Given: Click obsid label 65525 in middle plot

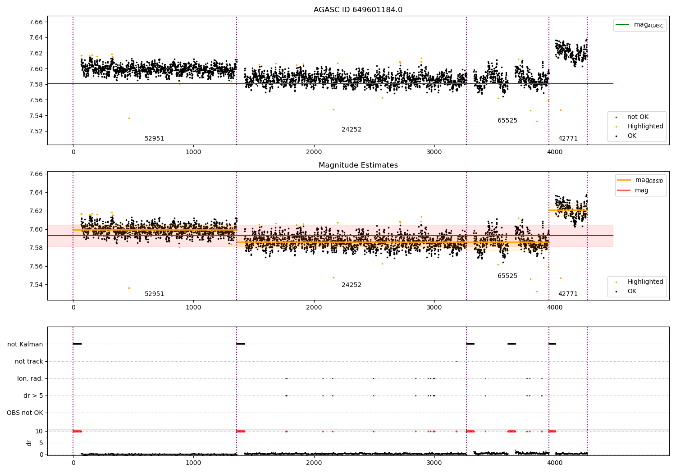Looking at the screenshot, I should tap(507, 276).
